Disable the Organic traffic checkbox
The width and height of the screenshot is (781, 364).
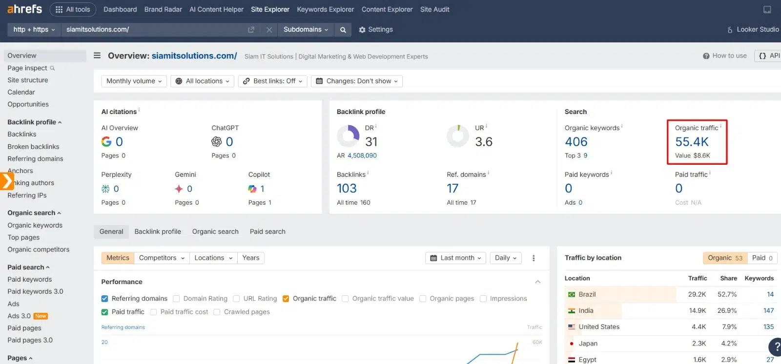pyautogui.click(x=286, y=299)
